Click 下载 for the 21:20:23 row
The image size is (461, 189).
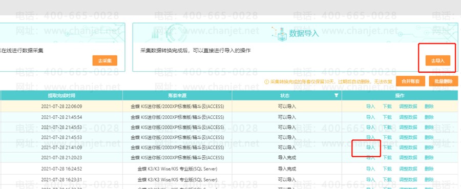pyautogui.click(x=387, y=158)
